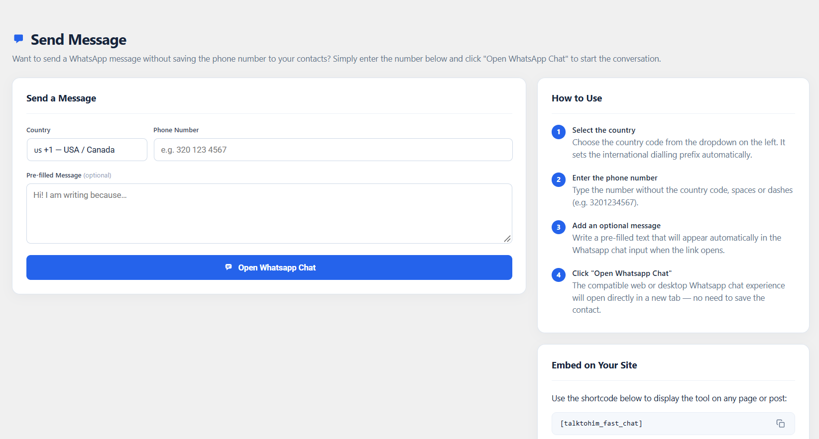Click the intro sentence under Send Message
The height and width of the screenshot is (439, 819).
tap(337, 59)
